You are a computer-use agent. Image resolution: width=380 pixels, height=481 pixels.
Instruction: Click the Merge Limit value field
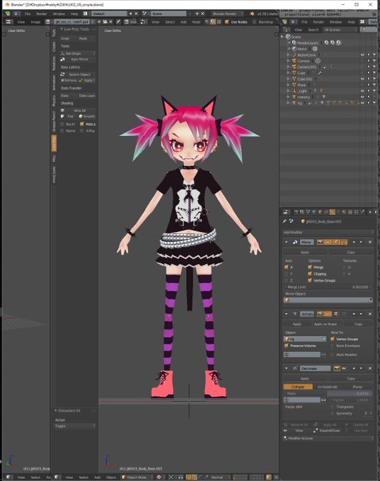[x=328, y=287]
